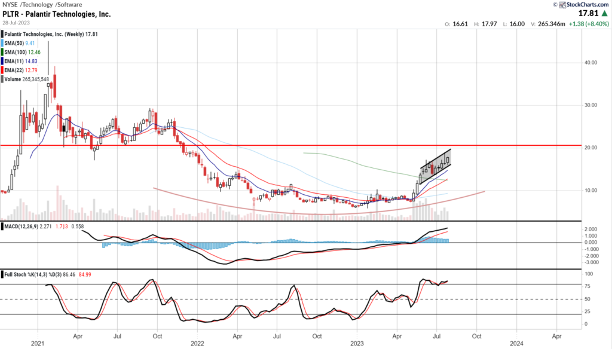The image size is (612, 349).
Task: Click the green SMA(100) legend marker
Action: (4, 52)
